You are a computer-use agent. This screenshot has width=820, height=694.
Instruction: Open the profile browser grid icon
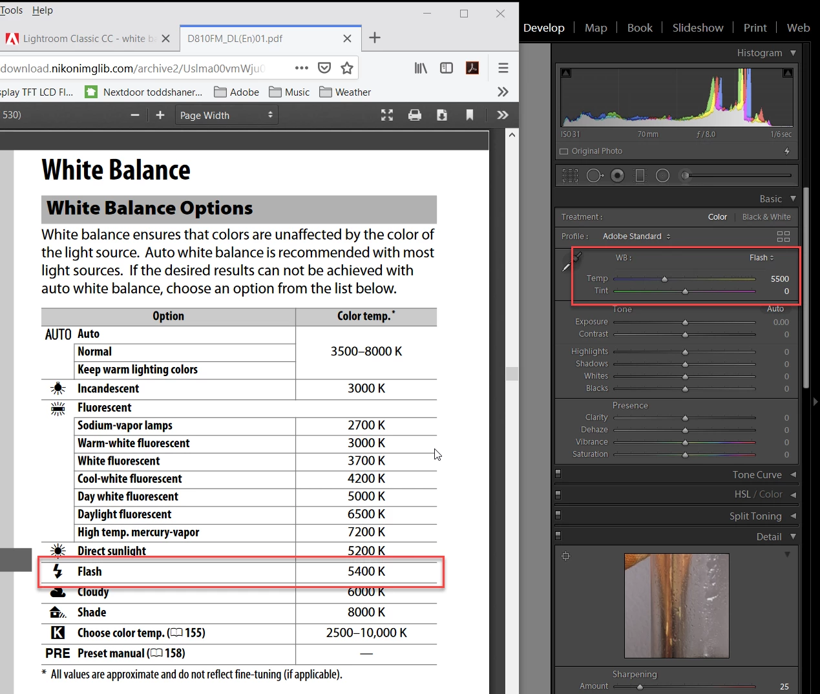tap(783, 237)
